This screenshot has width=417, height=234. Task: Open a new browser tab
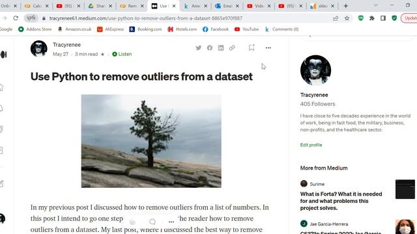coord(346,6)
